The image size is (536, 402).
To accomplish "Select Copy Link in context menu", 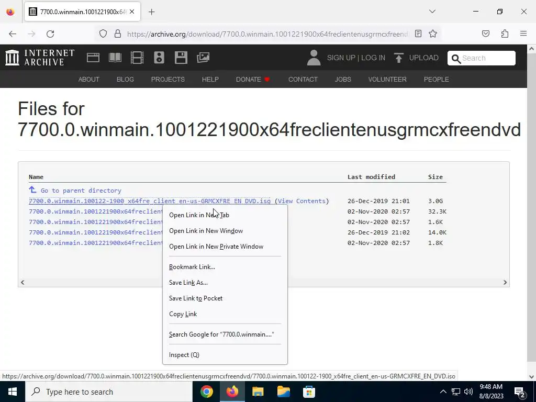I will [x=225, y=314].
